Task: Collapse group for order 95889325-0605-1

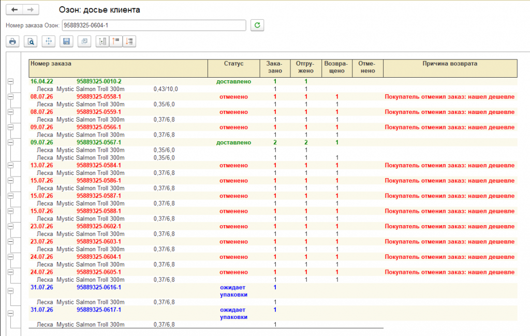Action: click(x=11, y=272)
